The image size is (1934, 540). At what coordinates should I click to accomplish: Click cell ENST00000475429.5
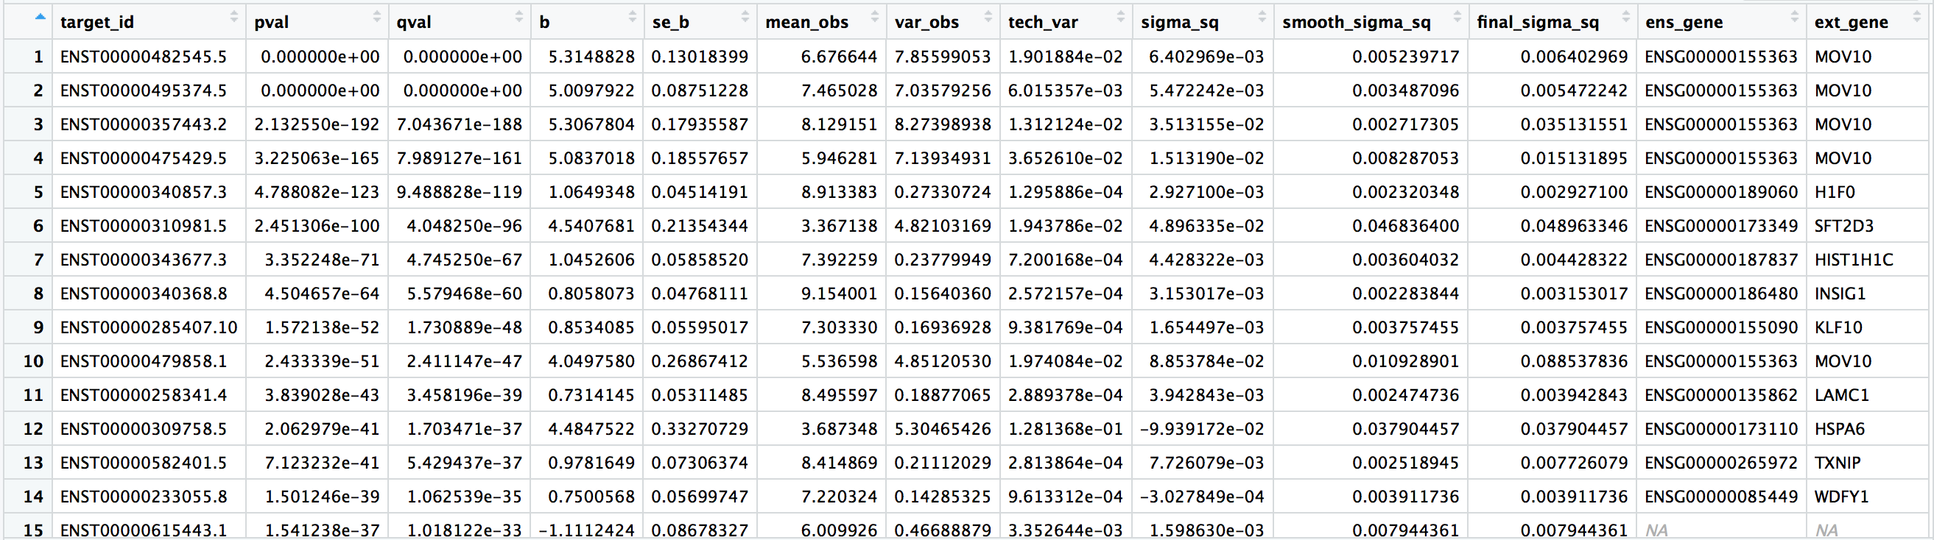point(144,157)
